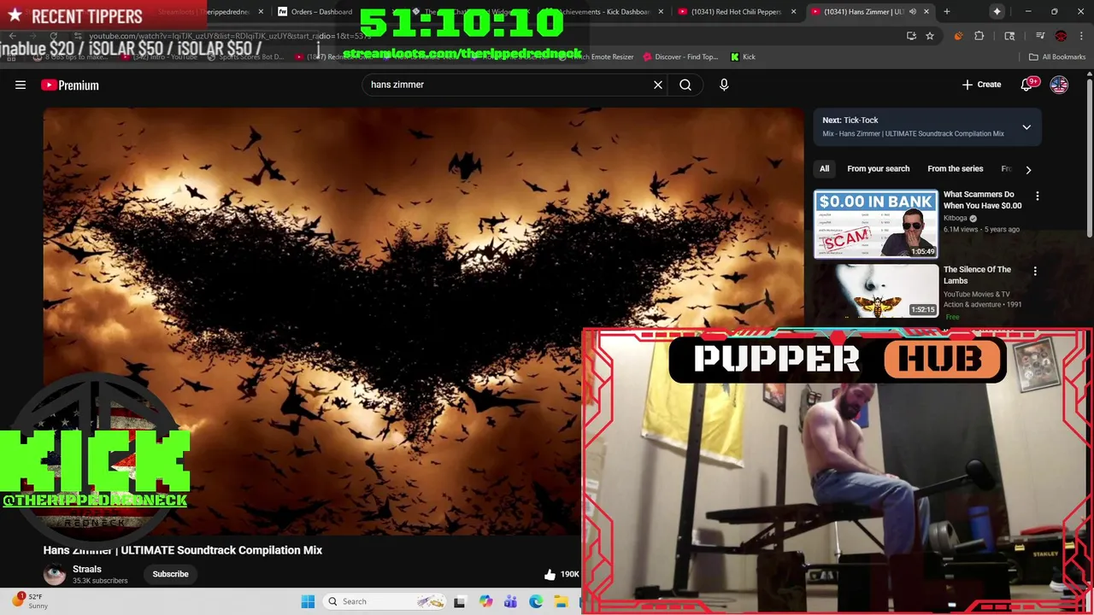Open the browser media controls icon

(1040, 36)
